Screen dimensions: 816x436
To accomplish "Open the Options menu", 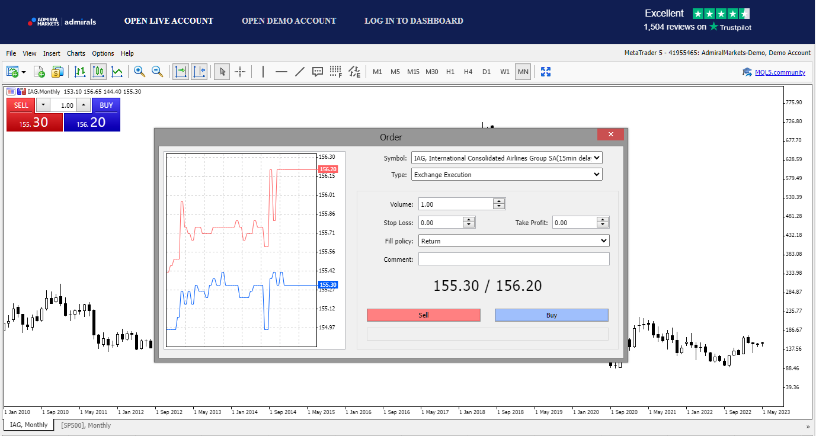I will point(103,53).
